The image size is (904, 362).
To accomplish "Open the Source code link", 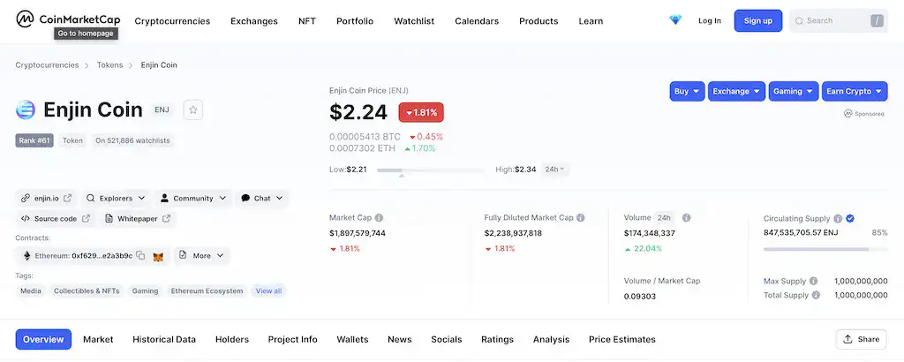I will pyautogui.click(x=56, y=219).
